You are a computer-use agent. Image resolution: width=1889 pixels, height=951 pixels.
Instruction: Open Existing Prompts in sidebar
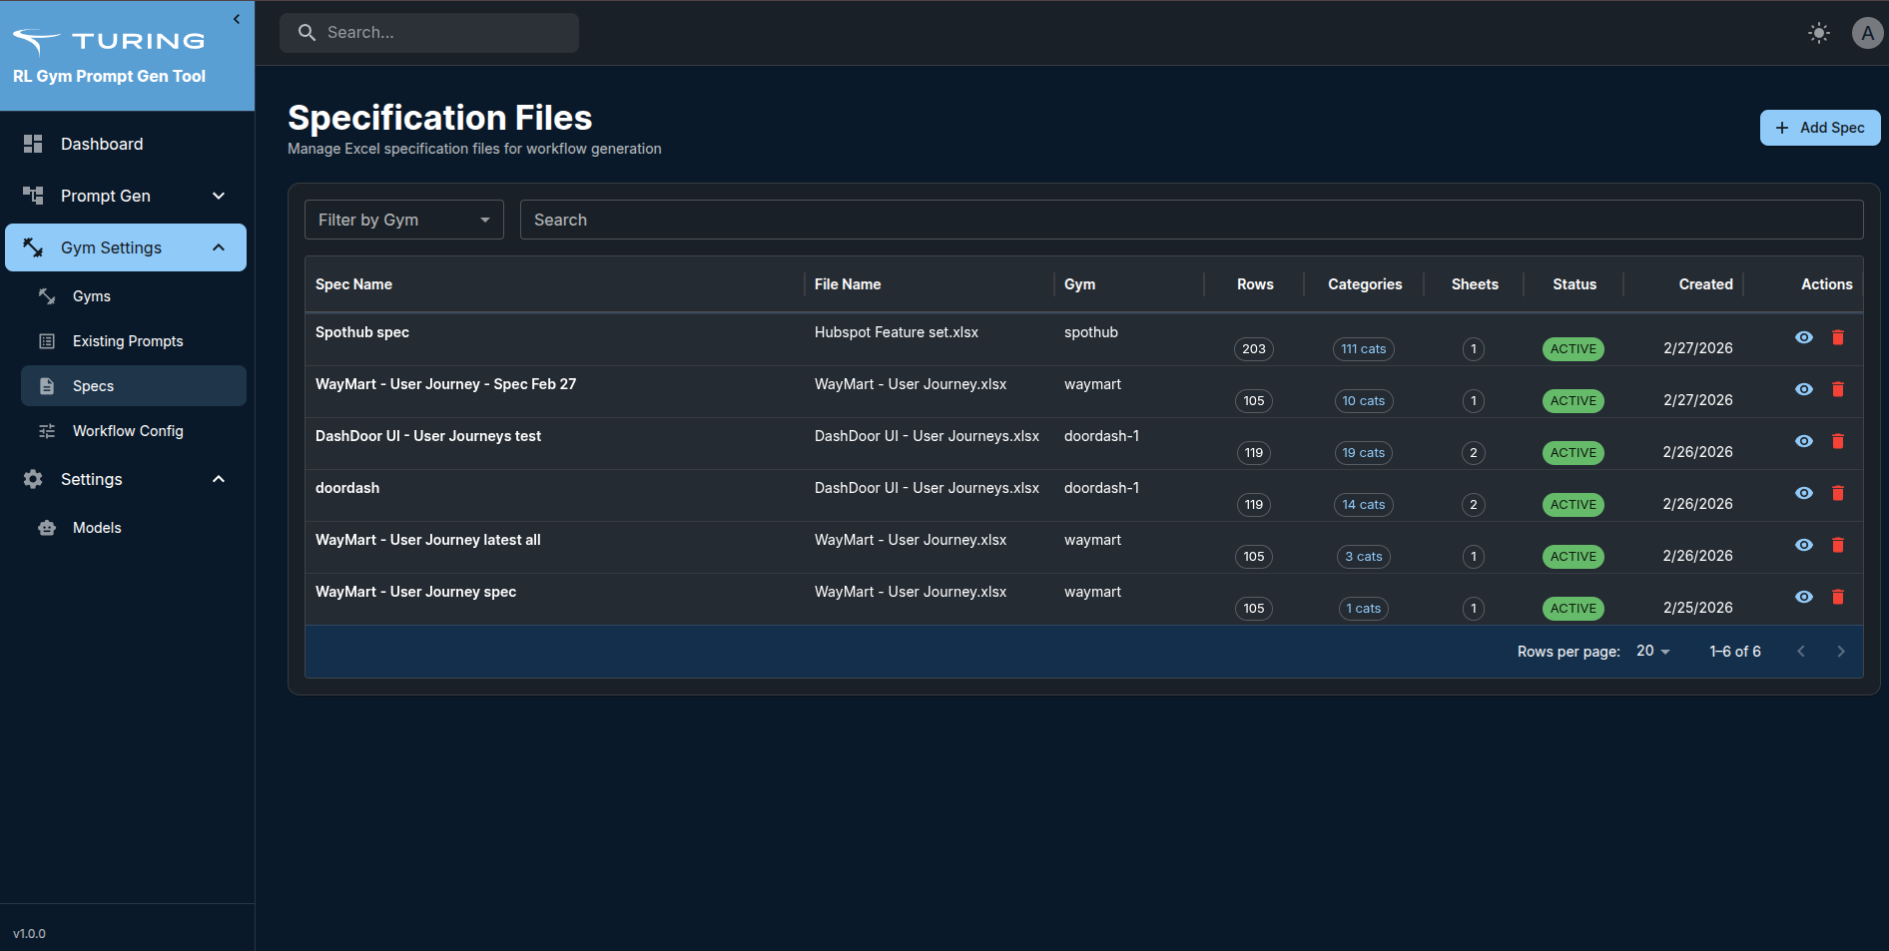pyautogui.click(x=128, y=341)
